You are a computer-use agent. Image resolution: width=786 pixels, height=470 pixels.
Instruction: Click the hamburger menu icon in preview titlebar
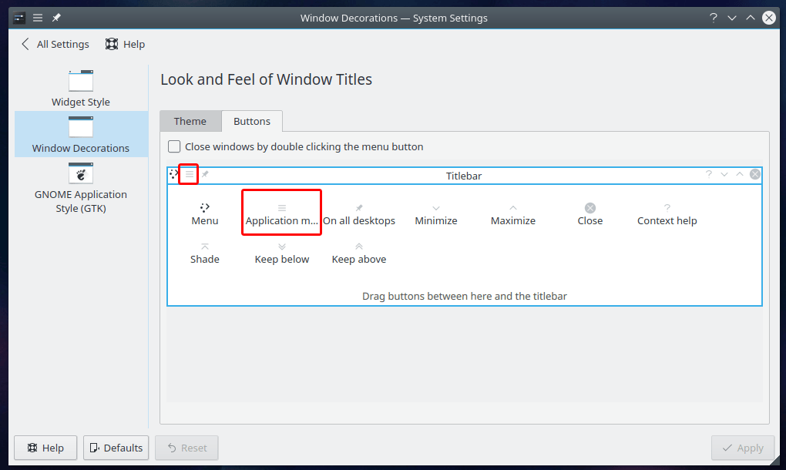point(189,174)
